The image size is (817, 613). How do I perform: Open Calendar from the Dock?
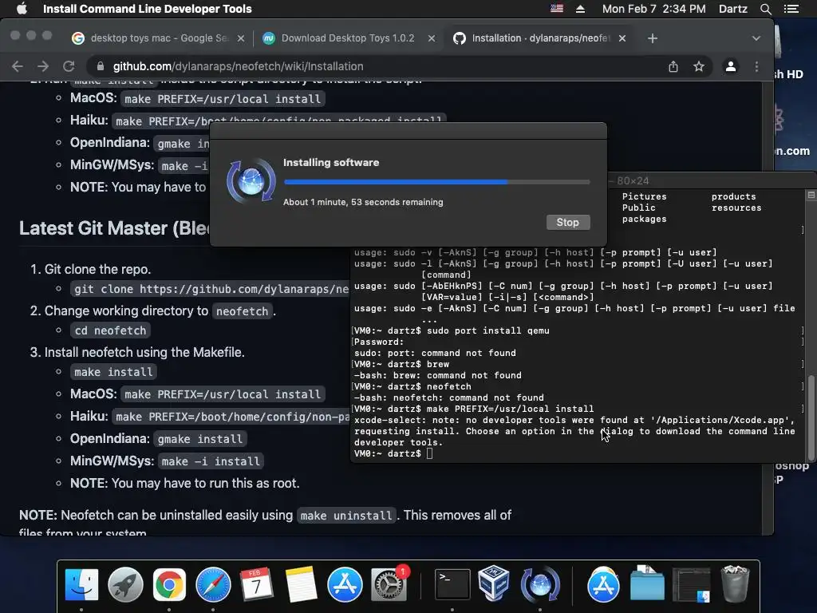coord(256,584)
